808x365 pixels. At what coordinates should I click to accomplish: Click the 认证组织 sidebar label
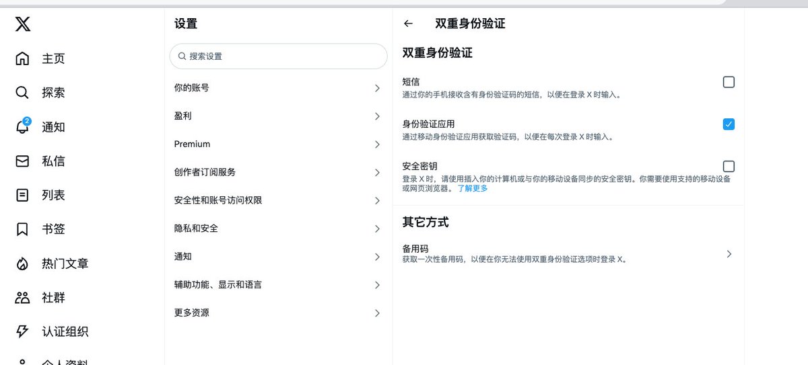pos(65,332)
